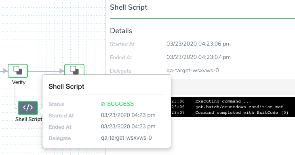Click the SUCCESS status text in the popup
The width and height of the screenshot is (295, 155).
(x=120, y=104)
